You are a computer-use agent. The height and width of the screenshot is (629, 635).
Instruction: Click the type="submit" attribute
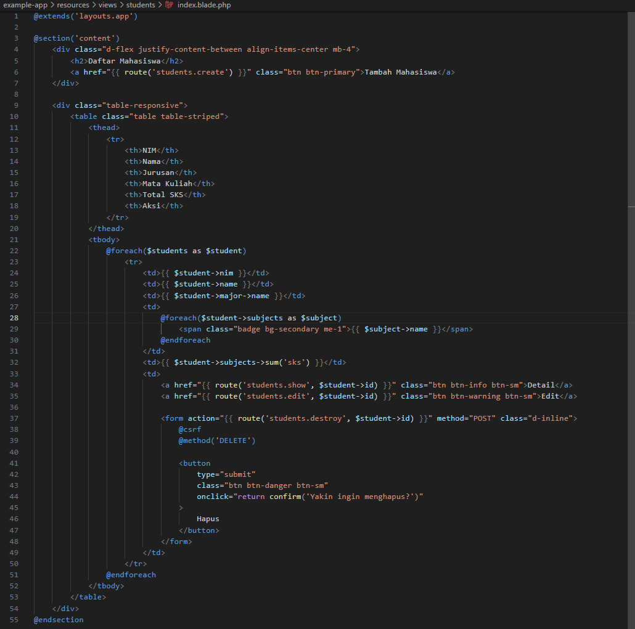[x=226, y=474]
